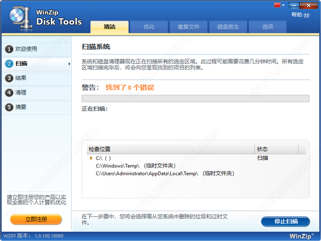Close the Disk Tools window
The width and height of the screenshot is (321, 241).
(x=309, y=5)
